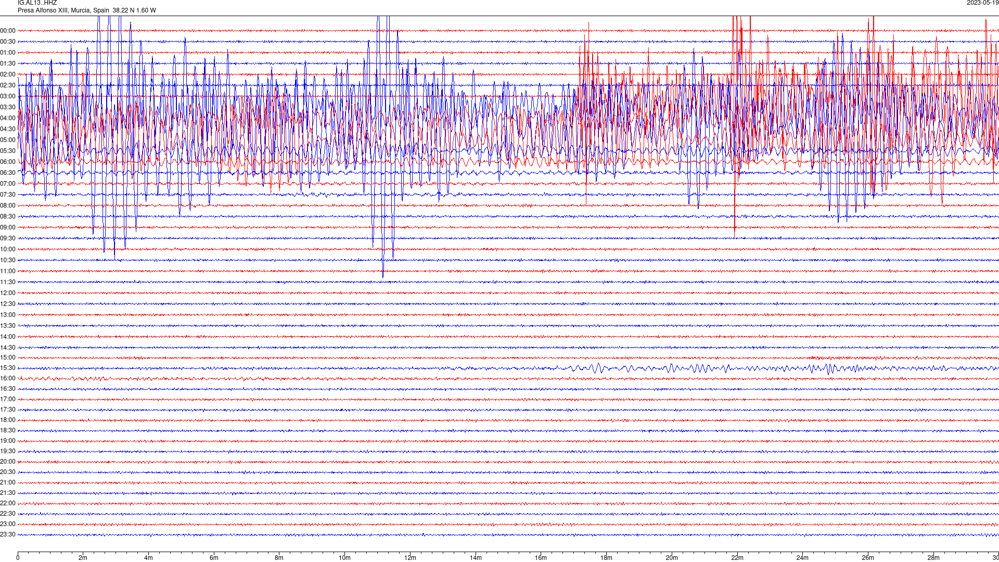Select the 23:00 time row label
This screenshot has width=999, height=562.
(x=8, y=524)
